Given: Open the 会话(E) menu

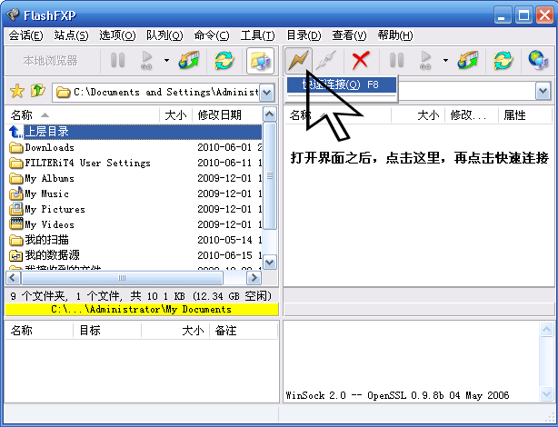Looking at the screenshot, I should 25,35.
